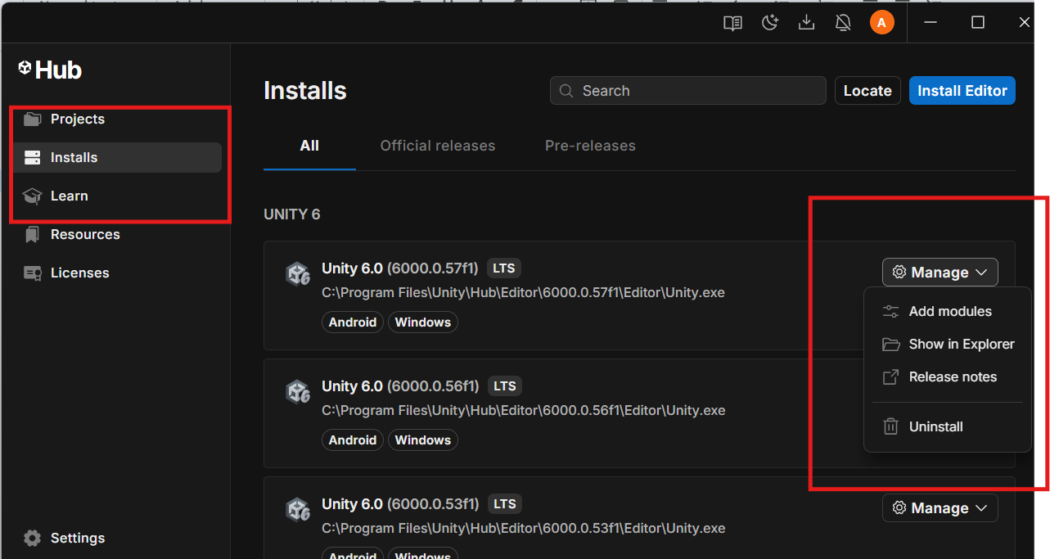Click the UNITY 6 section header
The height and width of the screenshot is (559, 1050).
pos(292,214)
